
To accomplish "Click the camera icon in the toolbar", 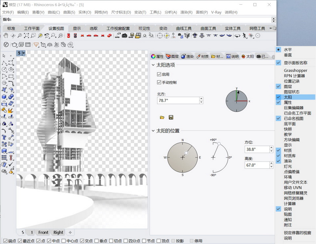I will [124, 36].
